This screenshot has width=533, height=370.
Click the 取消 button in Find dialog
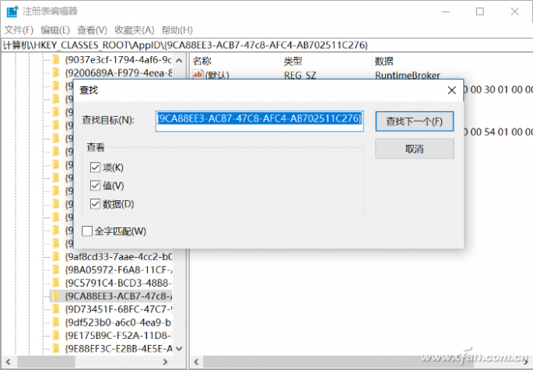[x=414, y=148]
